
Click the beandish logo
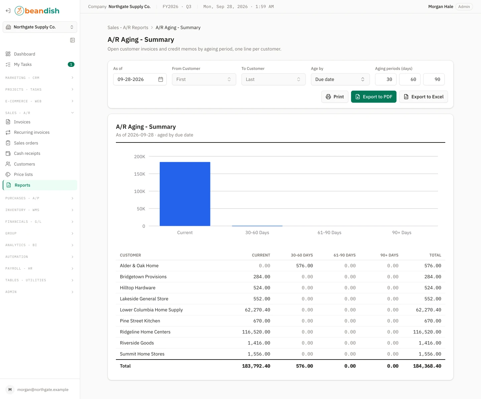(x=37, y=11)
